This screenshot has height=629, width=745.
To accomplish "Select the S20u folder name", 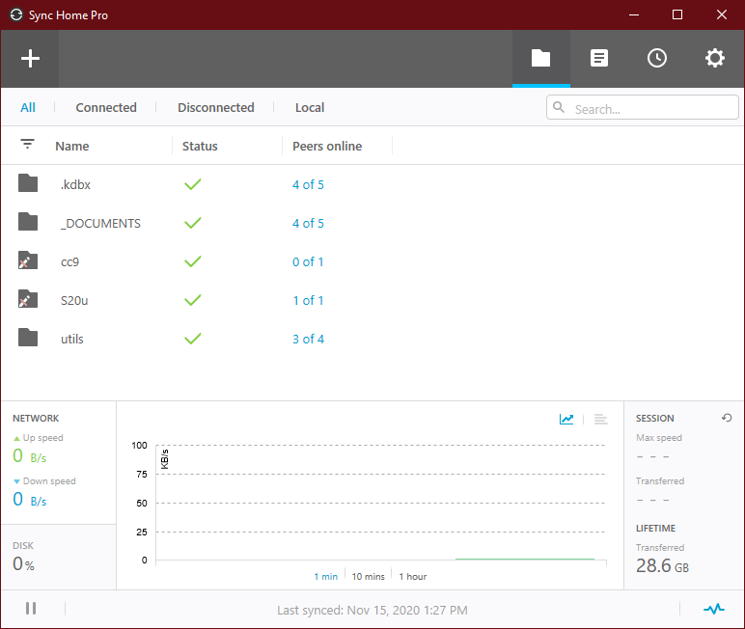I will [74, 300].
